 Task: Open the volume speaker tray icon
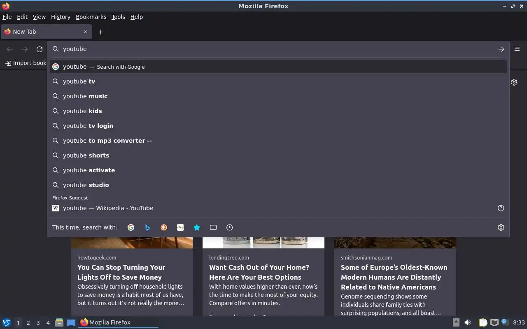coord(468,322)
